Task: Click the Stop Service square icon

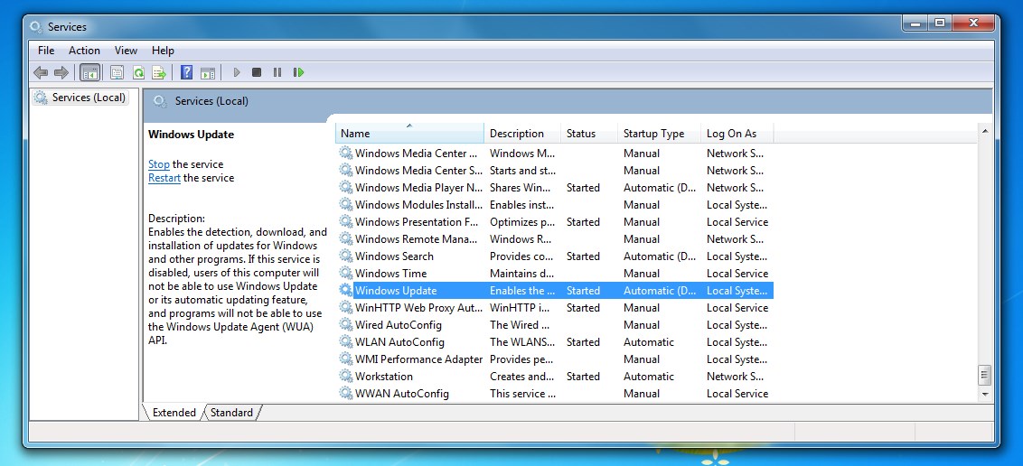Action: [257, 72]
